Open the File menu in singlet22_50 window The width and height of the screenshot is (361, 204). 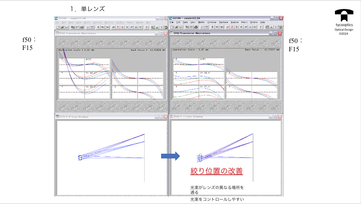[172, 22]
